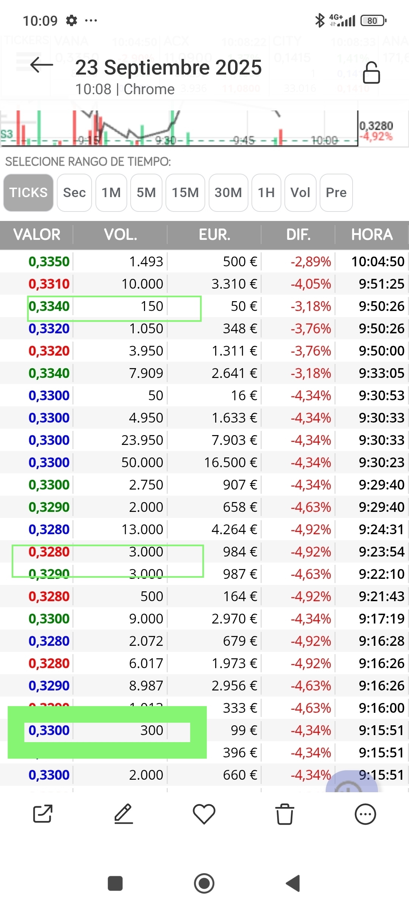The image size is (409, 908).
Task: Tap the EUR. column header
Action: [x=214, y=235]
